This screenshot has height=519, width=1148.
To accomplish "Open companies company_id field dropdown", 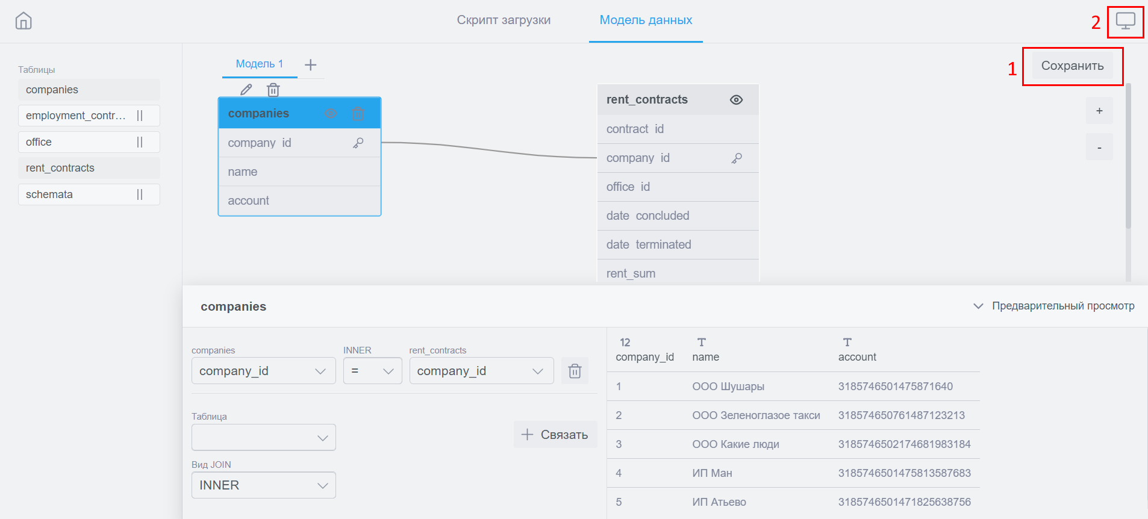I will pyautogui.click(x=263, y=371).
